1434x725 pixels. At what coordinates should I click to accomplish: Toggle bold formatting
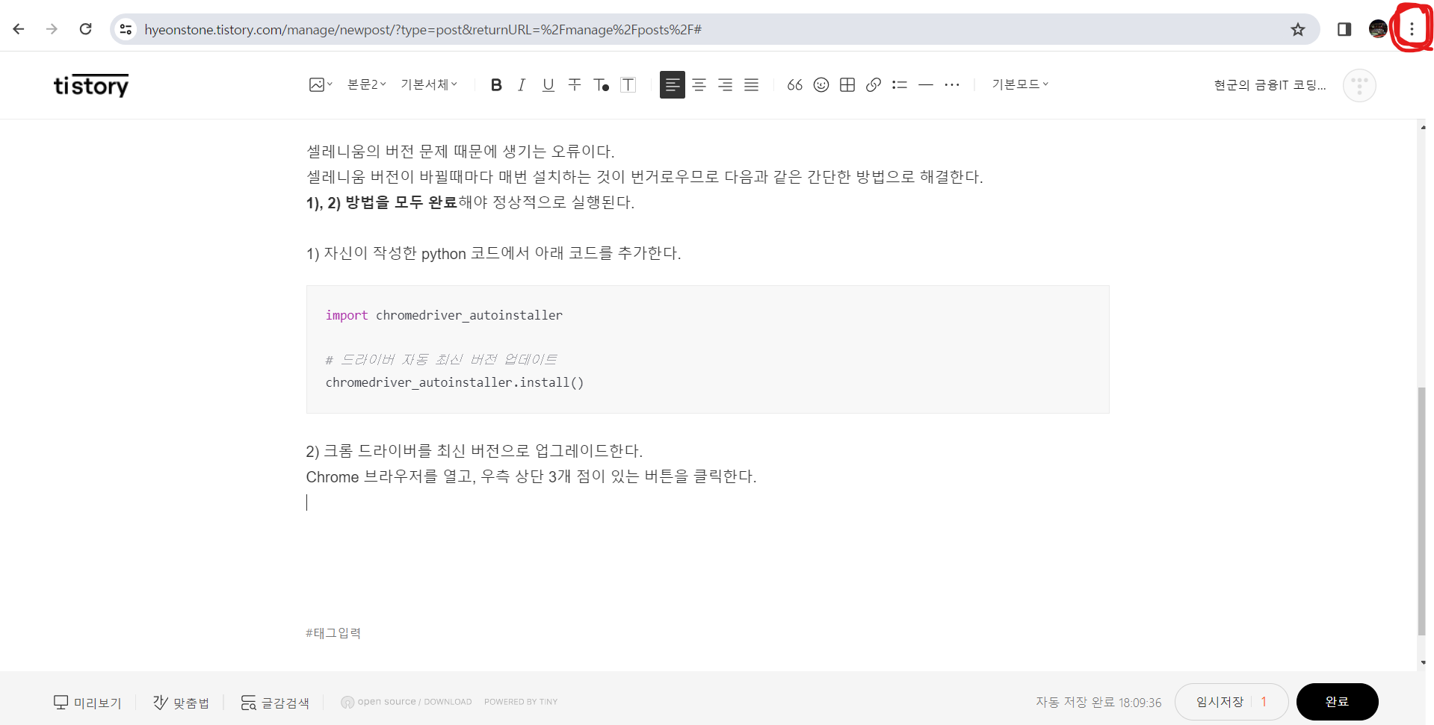(x=496, y=85)
